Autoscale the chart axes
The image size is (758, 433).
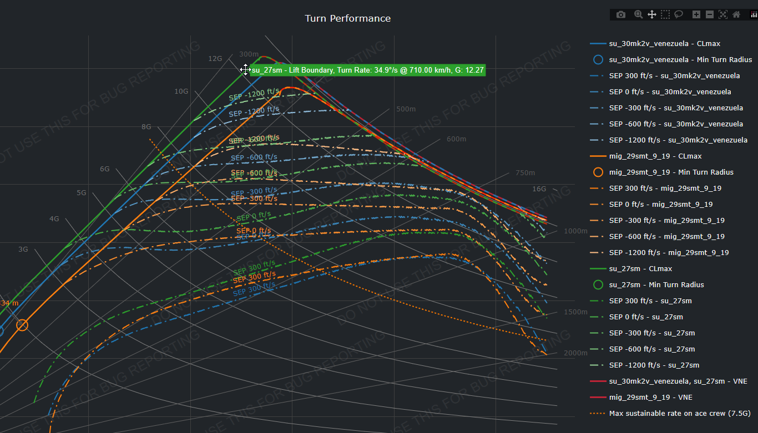click(723, 14)
